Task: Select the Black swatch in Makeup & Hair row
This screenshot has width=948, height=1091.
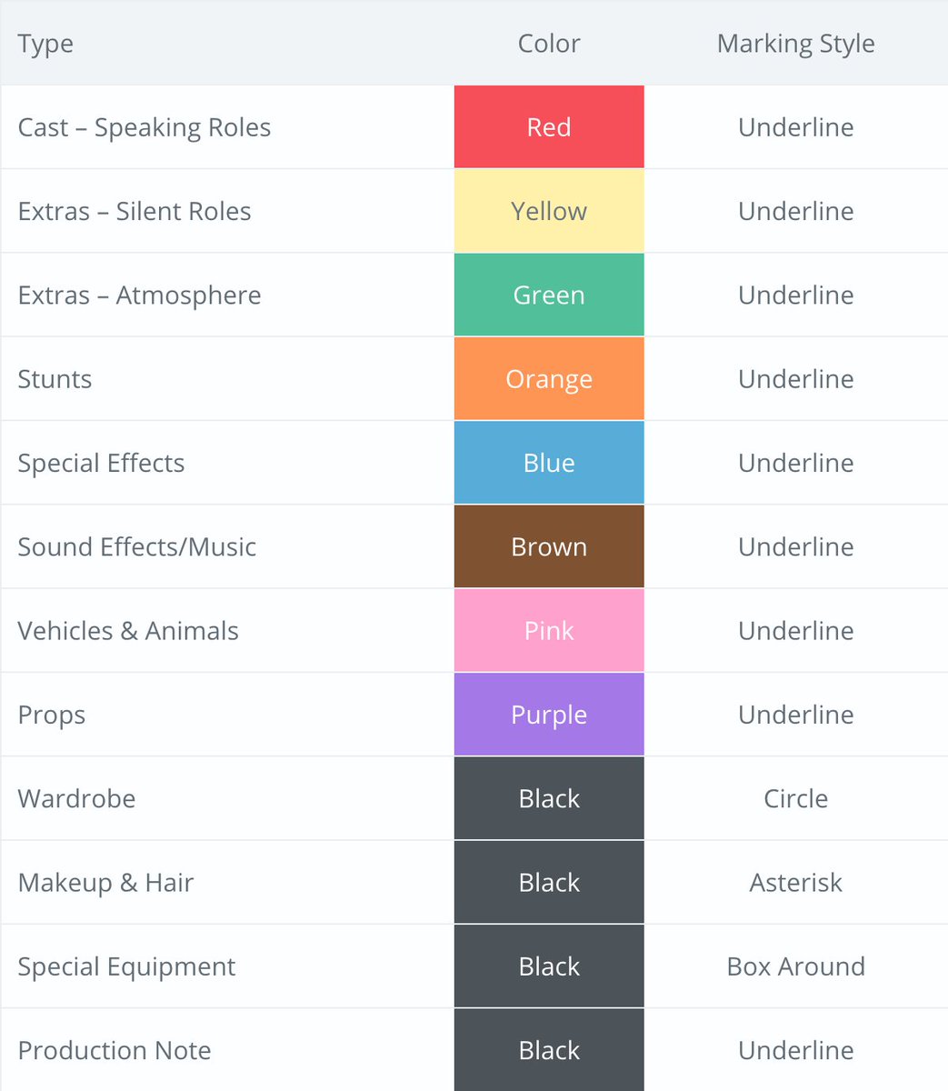Action: 549,883
